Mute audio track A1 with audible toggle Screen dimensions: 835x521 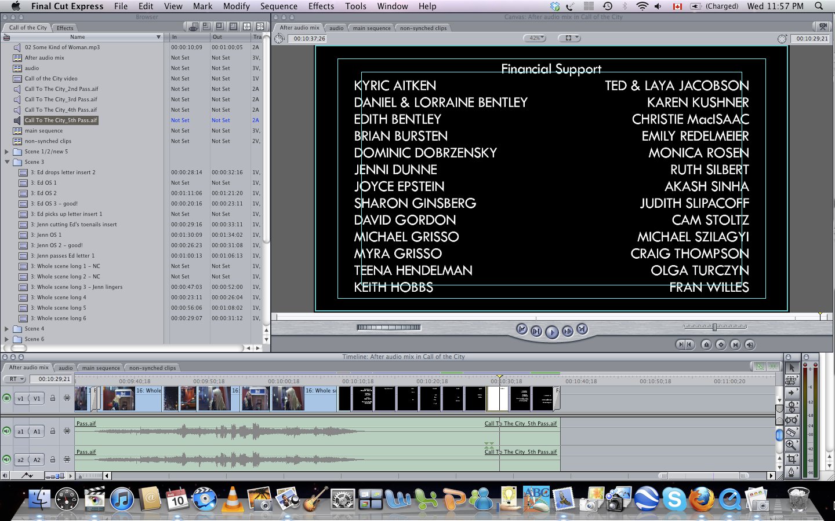7,431
